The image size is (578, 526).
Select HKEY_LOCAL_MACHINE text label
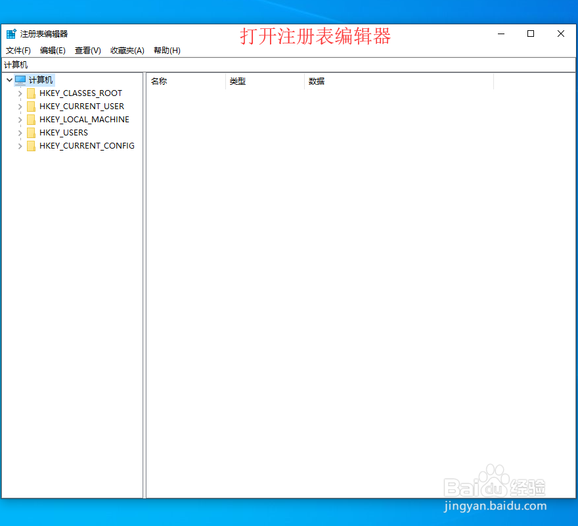pos(85,120)
